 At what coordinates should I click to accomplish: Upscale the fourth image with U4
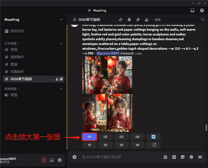click(x=137, y=137)
